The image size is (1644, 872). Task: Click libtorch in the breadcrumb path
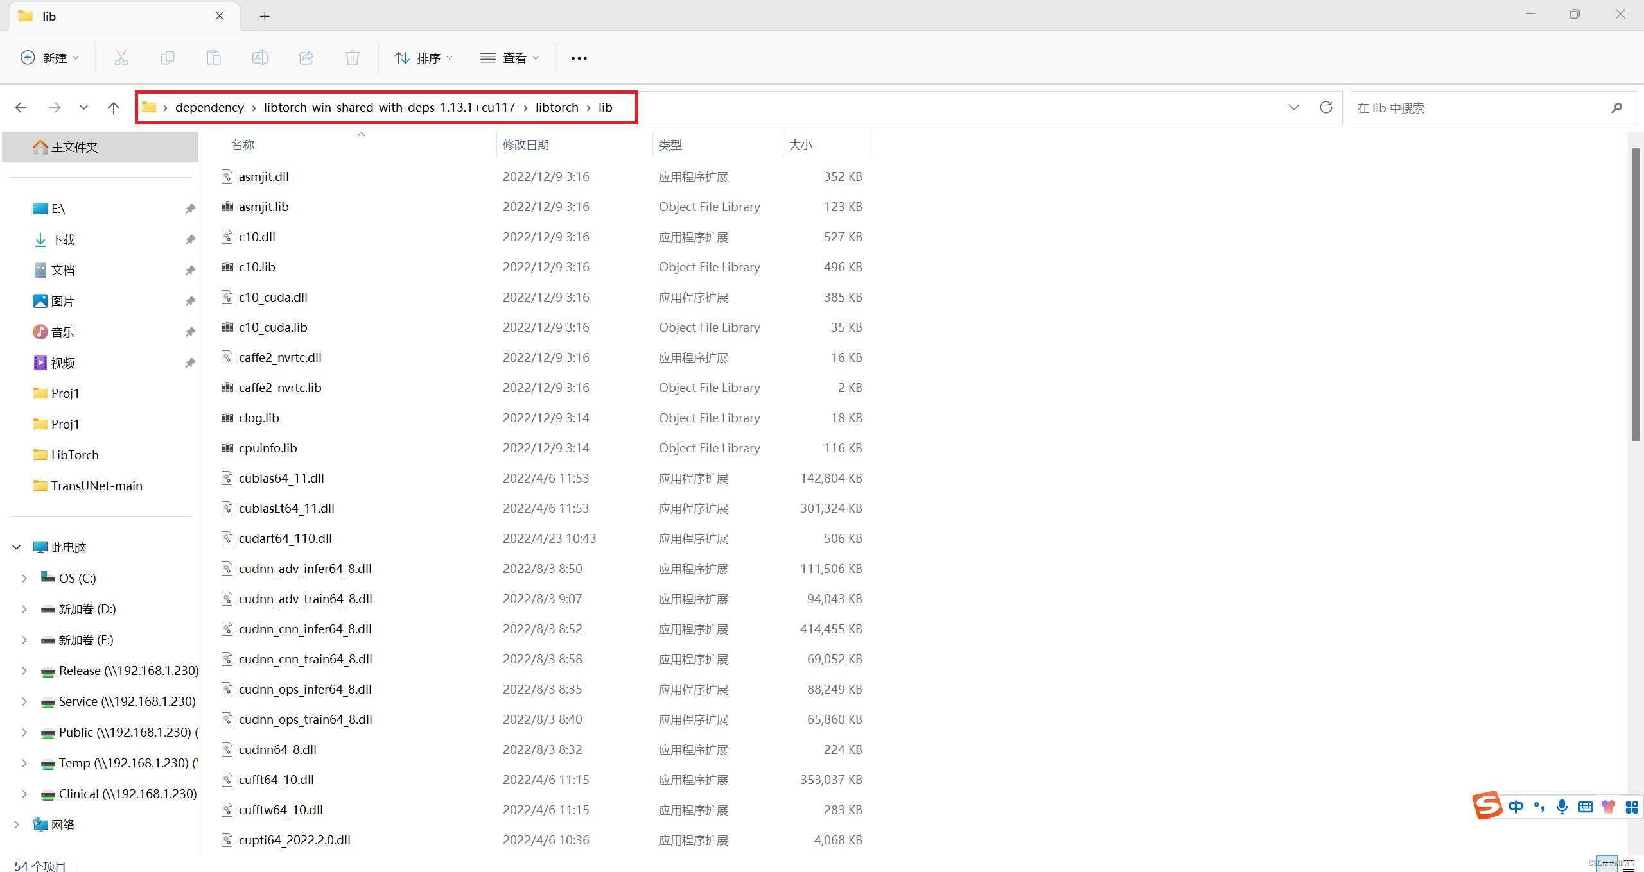[556, 107]
